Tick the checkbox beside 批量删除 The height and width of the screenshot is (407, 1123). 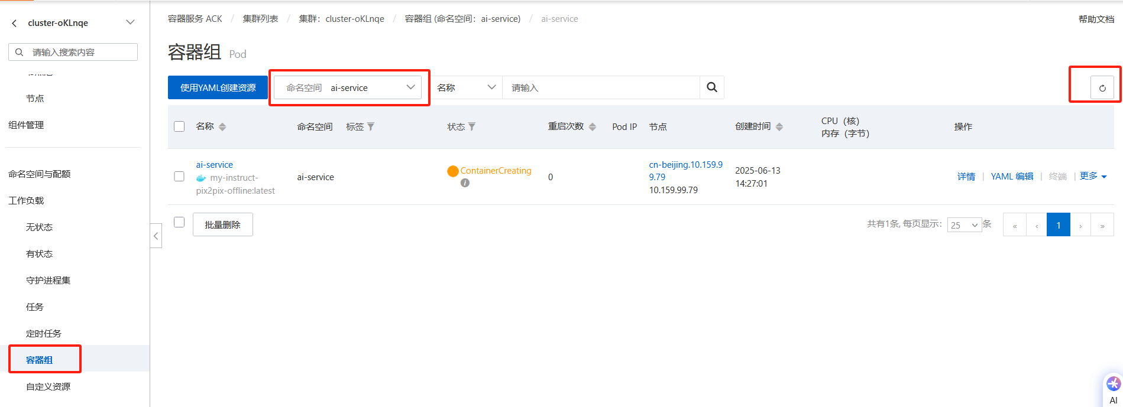(179, 222)
